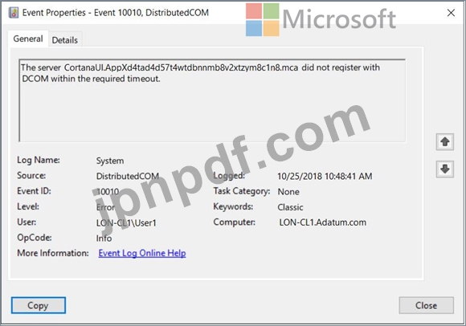The width and height of the screenshot is (466, 326).
Task: Click the Level value Error
Action: (105, 207)
